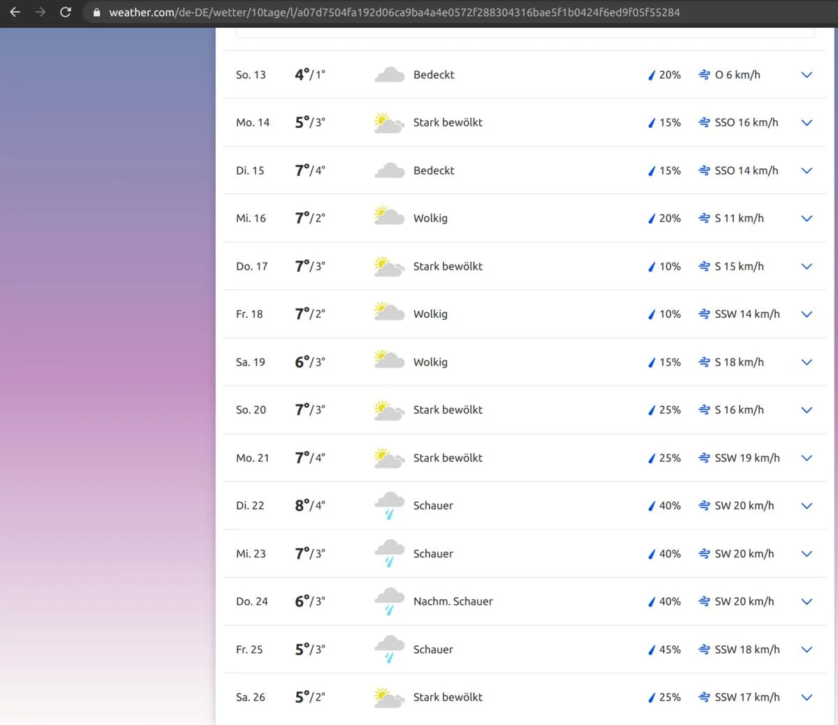
Task: Click the raindrop icon beside 45% on Fr. 25
Action: pos(652,650)
